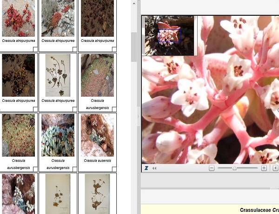Viewport: 279px width, 214px height.
Task: Open first Crassula atropurpurea red plant thumbnail
Action: point(19,18)
